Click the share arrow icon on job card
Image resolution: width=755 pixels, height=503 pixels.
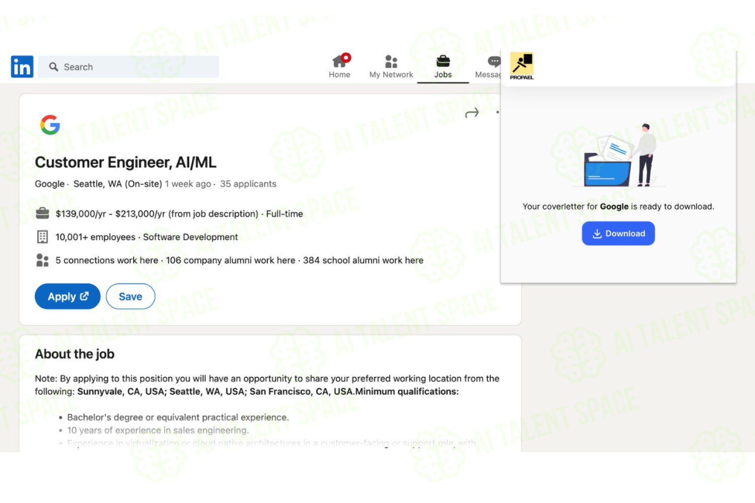[472, 113]
